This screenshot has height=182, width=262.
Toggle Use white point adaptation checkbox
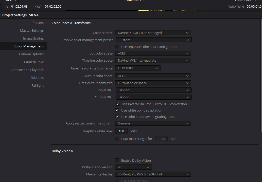point(117,110)
